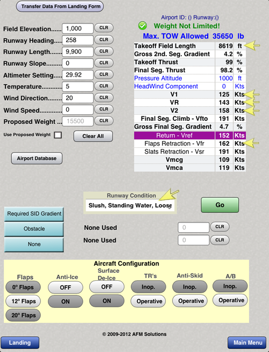
Task: Open the Runway Condition dropdown
Action: click(x=130, y=205)
